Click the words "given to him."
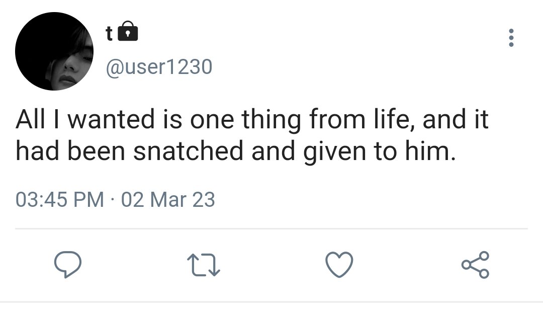 (380, 152)
